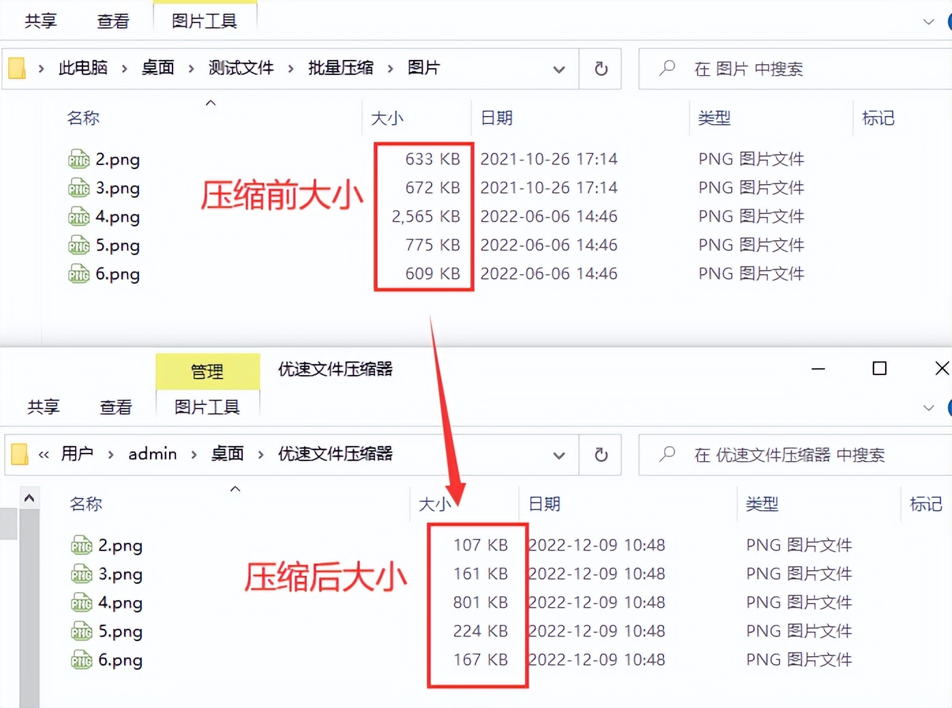Click the refresh icon in the lower window
Screen dimensions: 952x708
[600, 455]
